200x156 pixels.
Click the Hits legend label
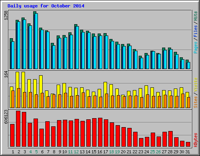click(x=196, y=16)
